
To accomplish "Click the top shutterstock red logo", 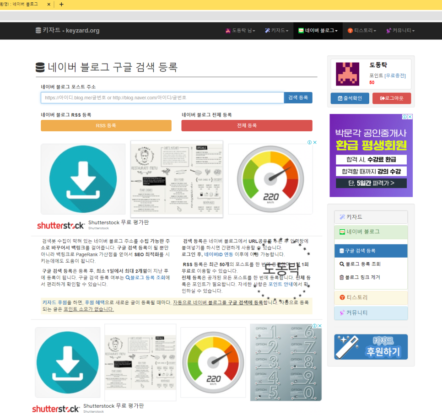I will click(61, 225).
